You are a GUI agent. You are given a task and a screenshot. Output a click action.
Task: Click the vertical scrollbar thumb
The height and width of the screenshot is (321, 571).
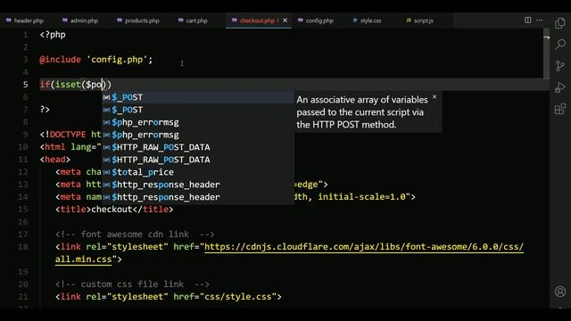point(546,54)
